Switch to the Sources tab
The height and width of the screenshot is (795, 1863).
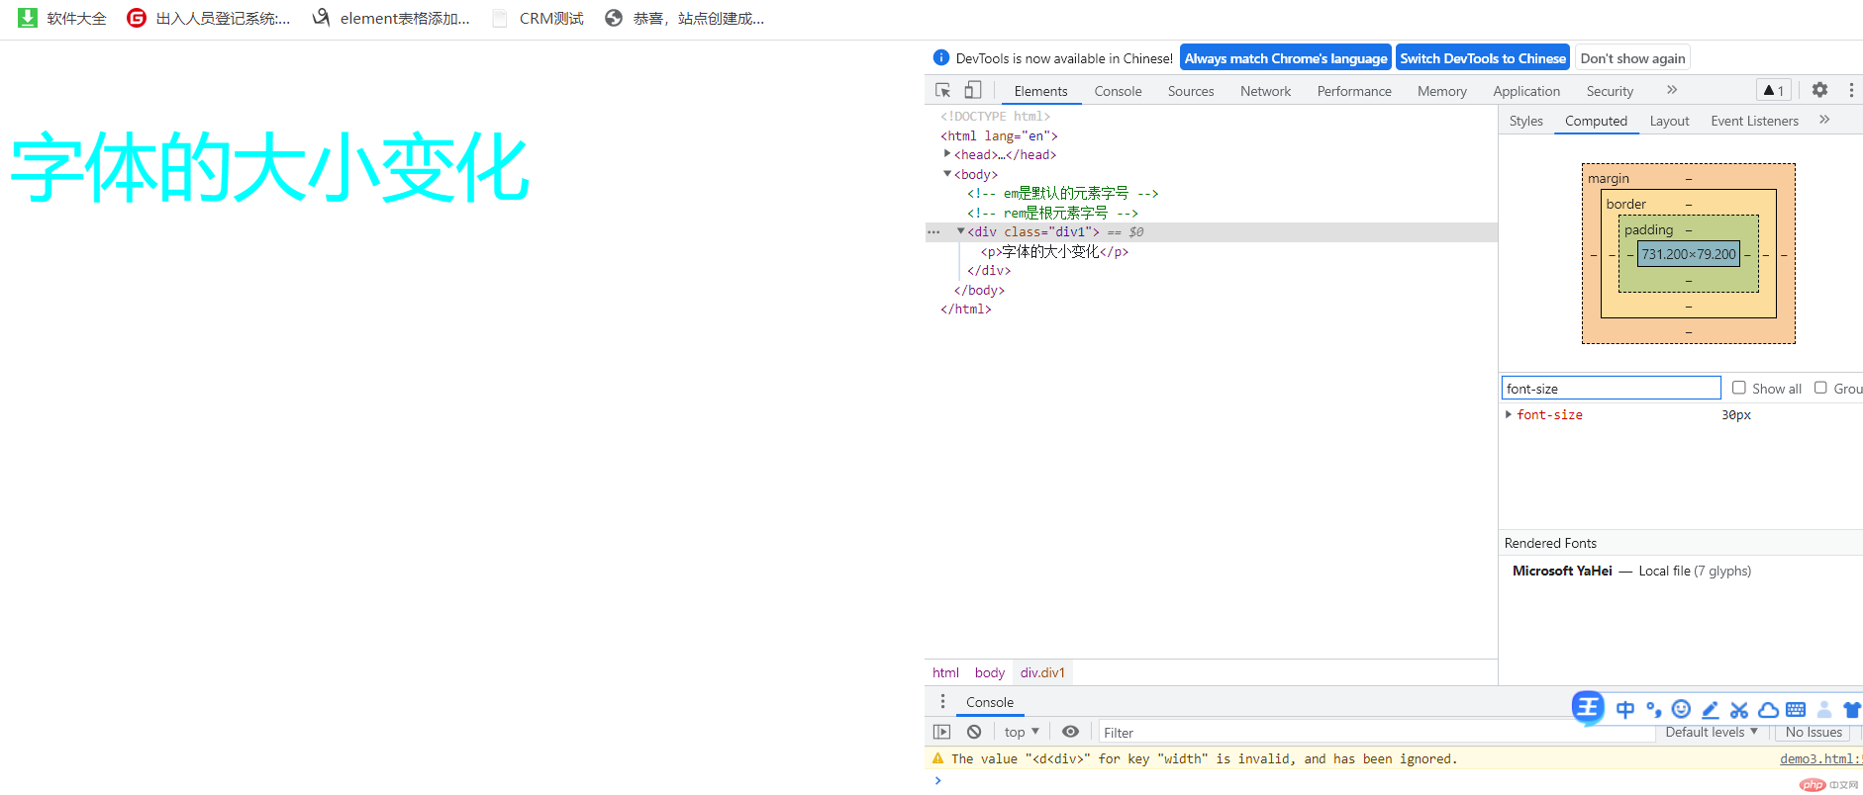[x=1191, y=91]
